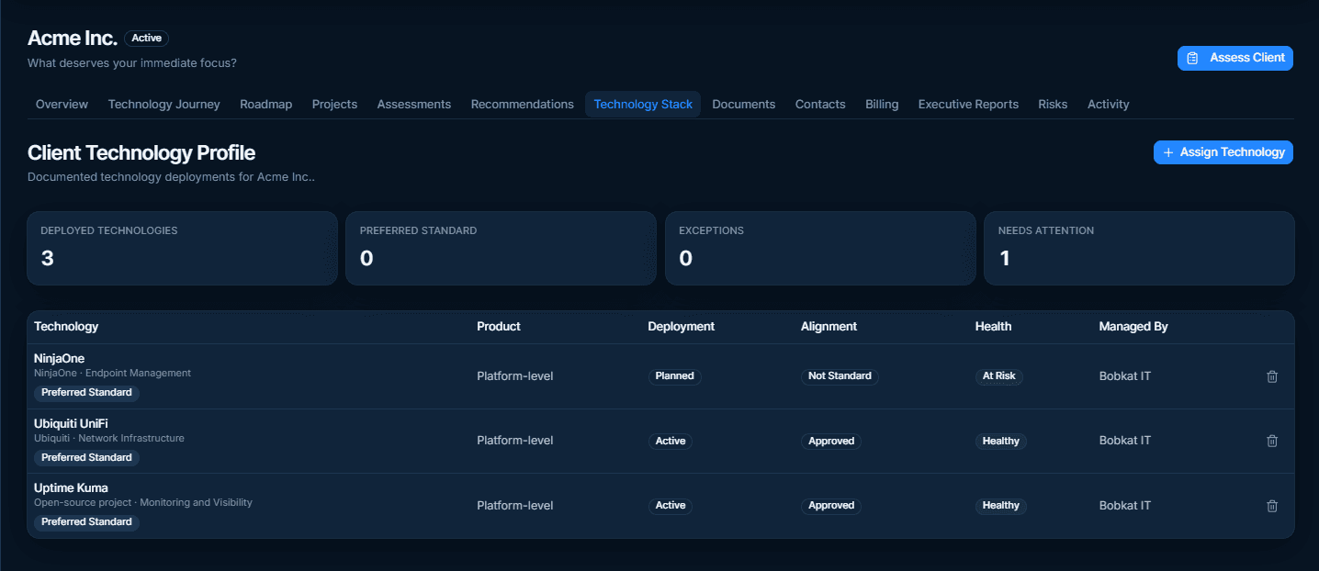Click the Ubiquiti UniFi technology name
The width and height of the screenshot is (1319, 571).
[71, 423]
